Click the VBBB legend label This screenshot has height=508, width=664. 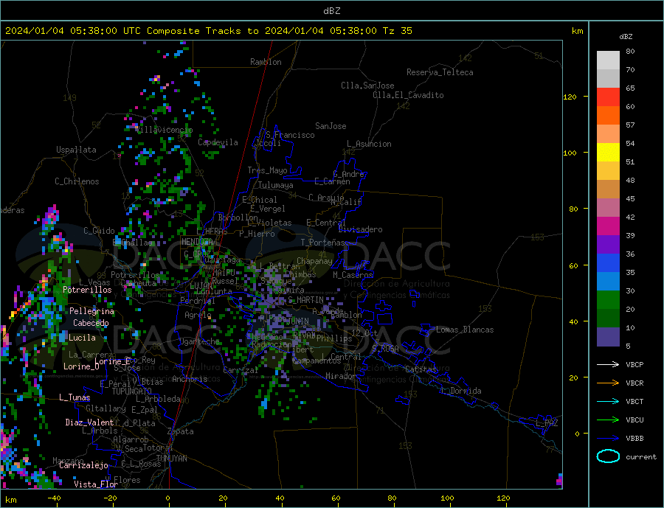(x=634, y=438)
